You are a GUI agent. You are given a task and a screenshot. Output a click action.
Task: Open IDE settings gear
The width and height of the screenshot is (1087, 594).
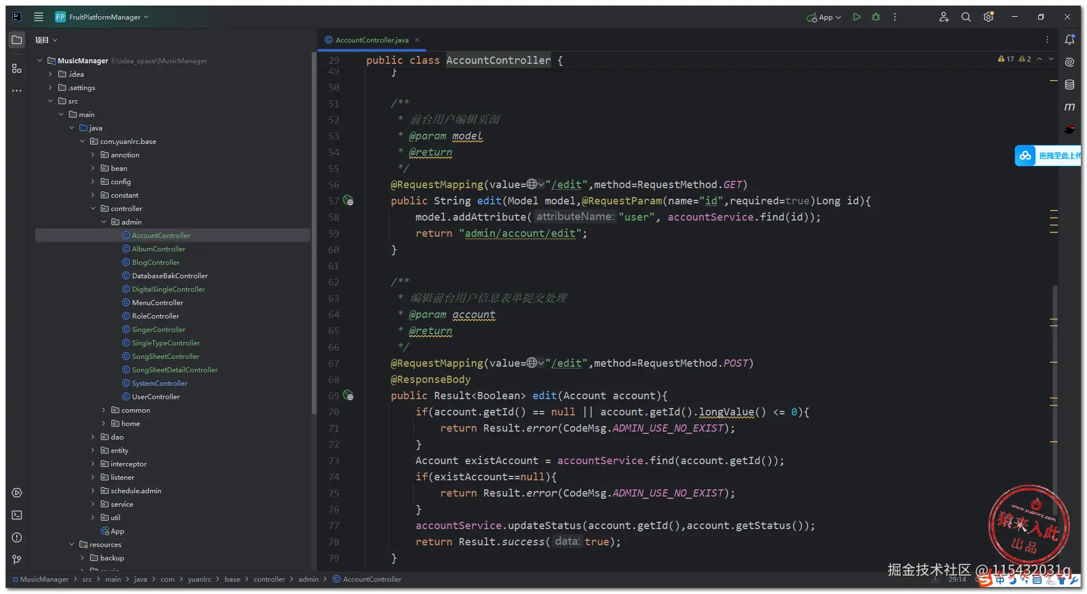click(x=988, y=17)
